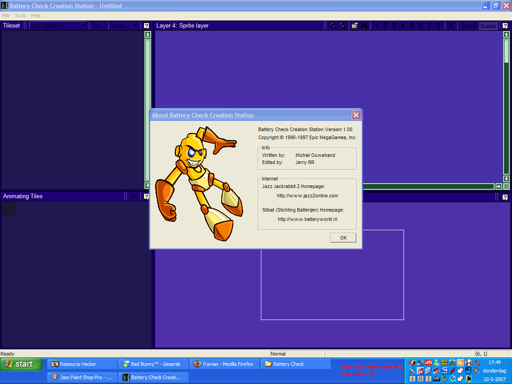Click the gray letter A tray icon
Image resolution: width=512 pixels, height=384 pixels.
tap(420, 379)
